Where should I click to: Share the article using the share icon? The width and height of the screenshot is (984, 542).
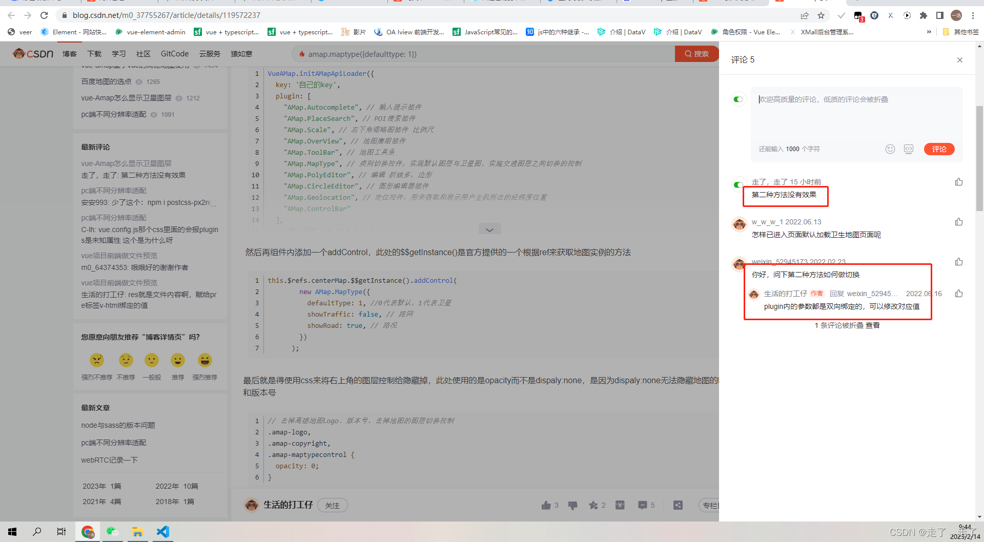[x=678, y=505]
